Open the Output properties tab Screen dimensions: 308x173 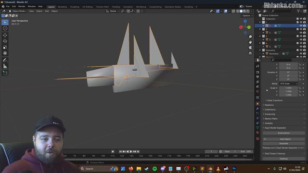click(x=257, y=77)
